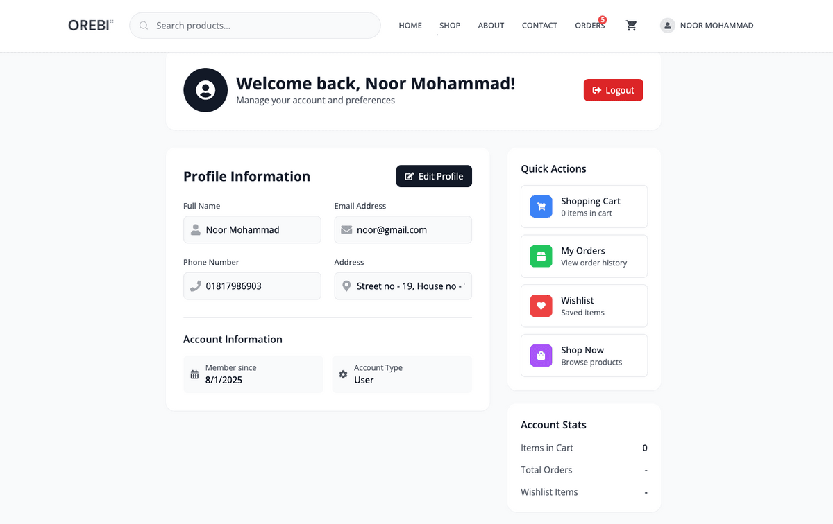Open the ORDERS tab with badge
Image resolution: width=833 pixels, height=524 pixels.
point(590,26)
